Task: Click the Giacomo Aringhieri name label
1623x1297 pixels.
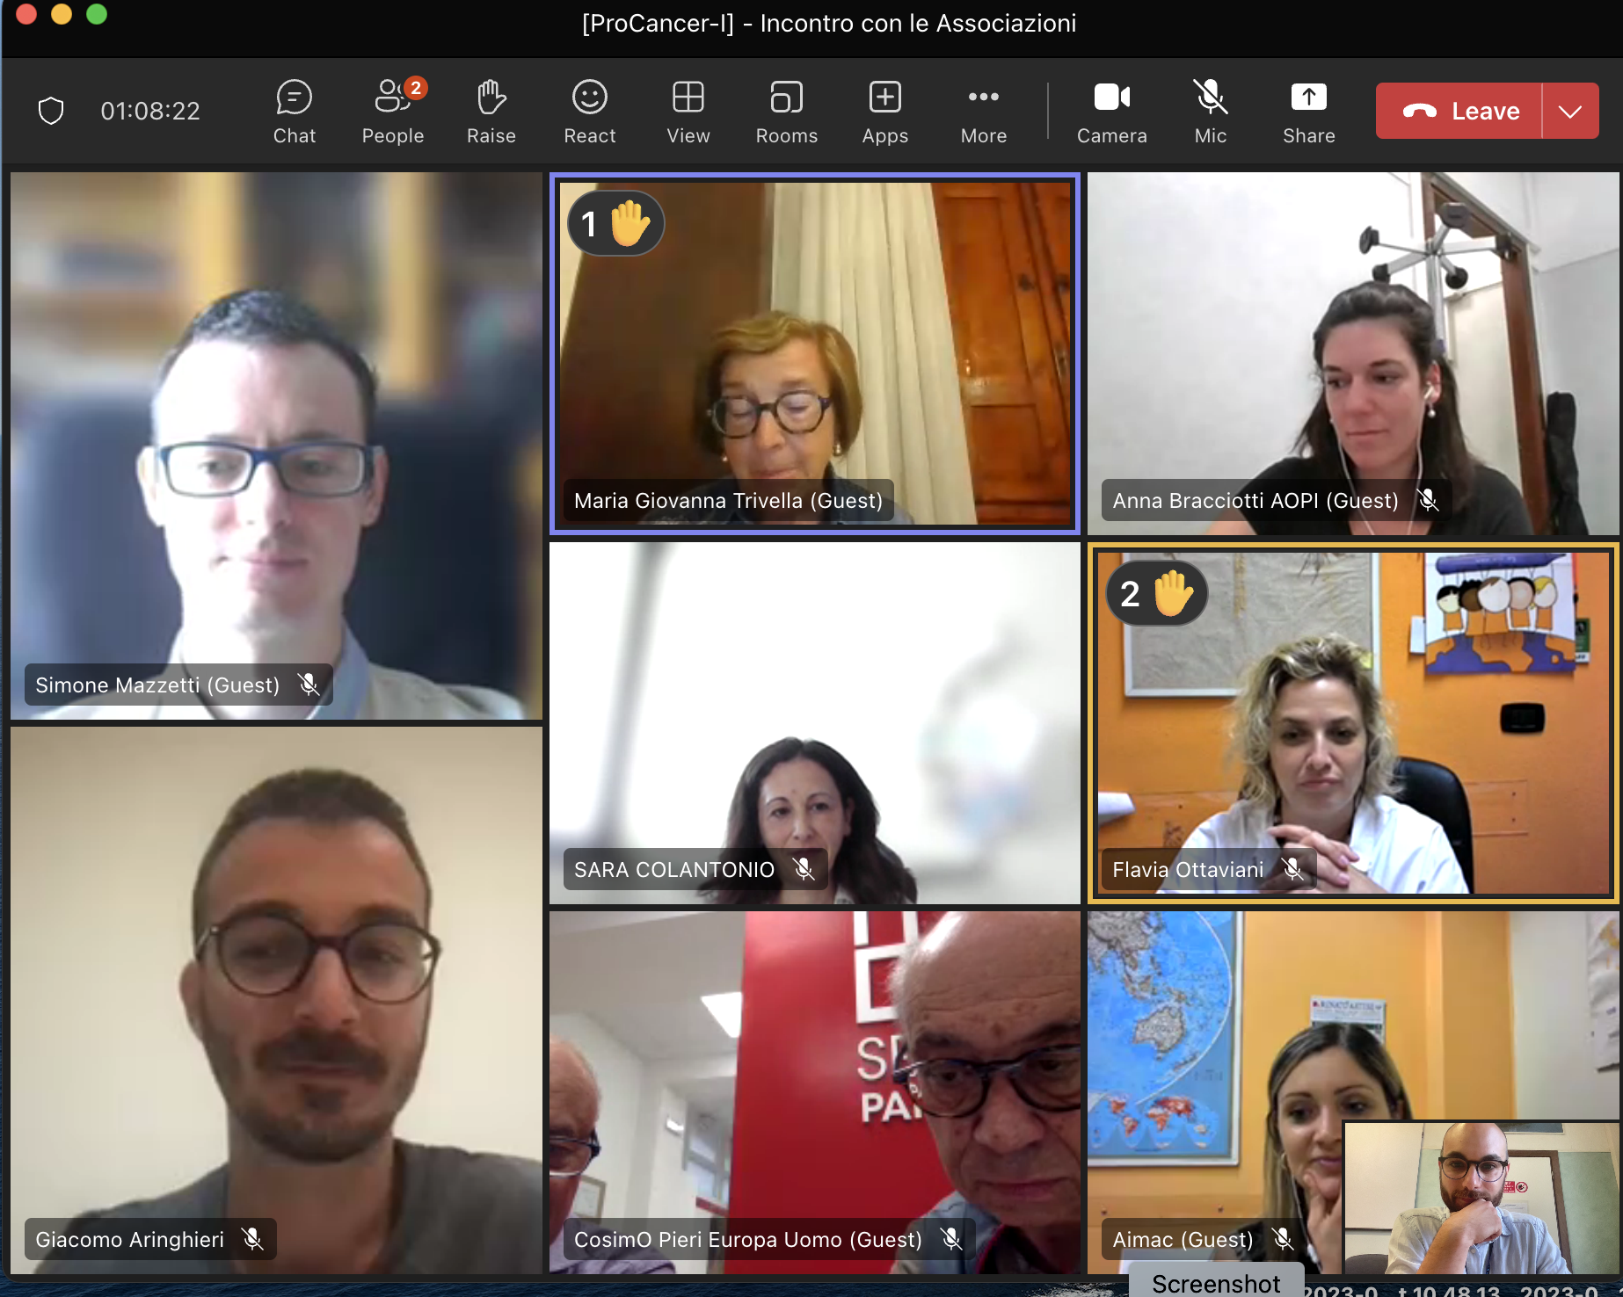Action: point(129,1239)
